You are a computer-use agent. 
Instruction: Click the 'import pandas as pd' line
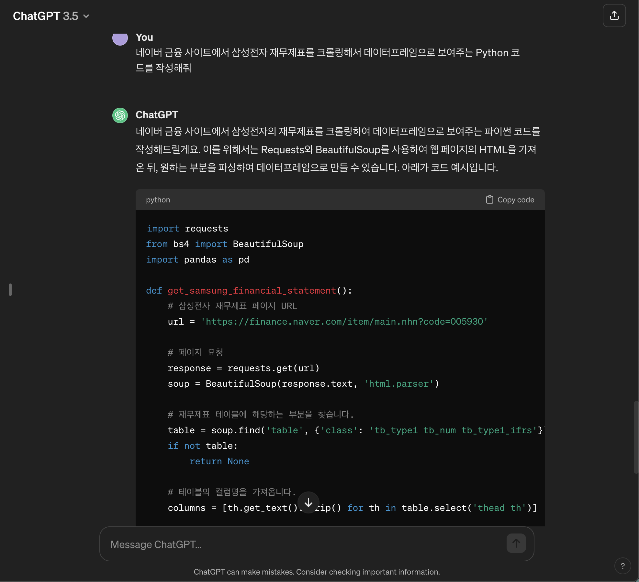tap(197, 260)
